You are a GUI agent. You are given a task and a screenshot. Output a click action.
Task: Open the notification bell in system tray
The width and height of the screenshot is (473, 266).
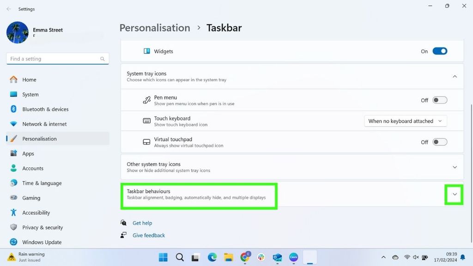click(x=462, y=257)
